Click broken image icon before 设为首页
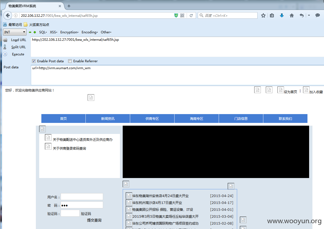Image resolution: width=324 pixels, height=229 pixels. click(x=281, y=90)
